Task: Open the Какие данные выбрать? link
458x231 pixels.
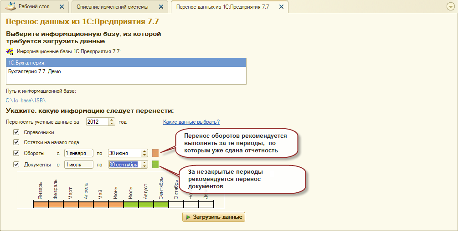Action: pyautogui.click(x=191, y=122)
